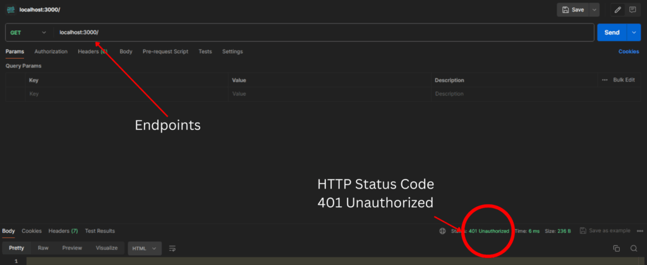The height and width of the screenshot is (265, 647).
Task: Switch response view to Preview
Action: coord(72,249)
